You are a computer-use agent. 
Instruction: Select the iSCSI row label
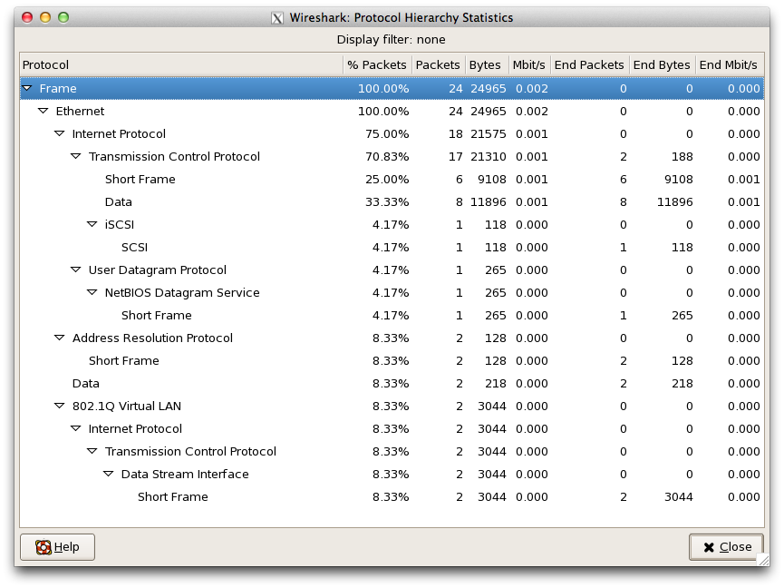click(x=120, y=225)
